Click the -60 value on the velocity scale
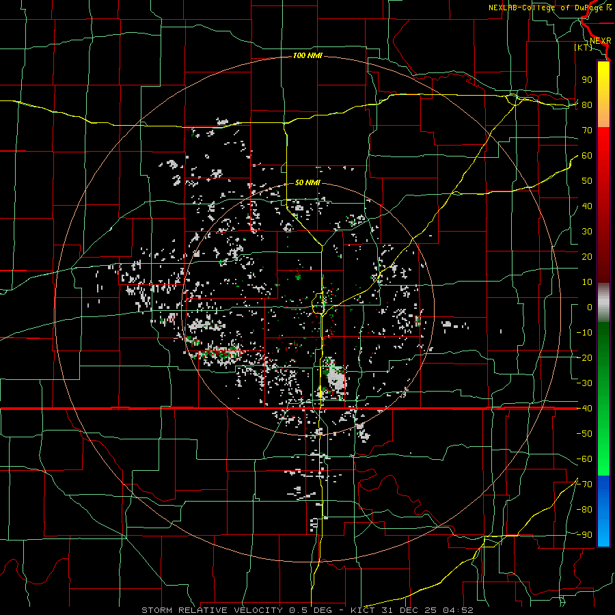This screenshot has width=615, height=615. pos(584,459)
